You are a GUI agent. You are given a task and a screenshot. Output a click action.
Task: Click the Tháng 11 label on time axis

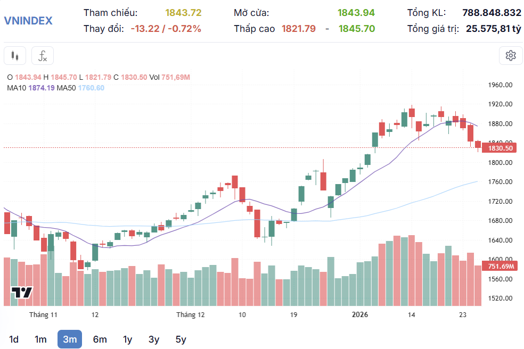[x=43, y=315]
